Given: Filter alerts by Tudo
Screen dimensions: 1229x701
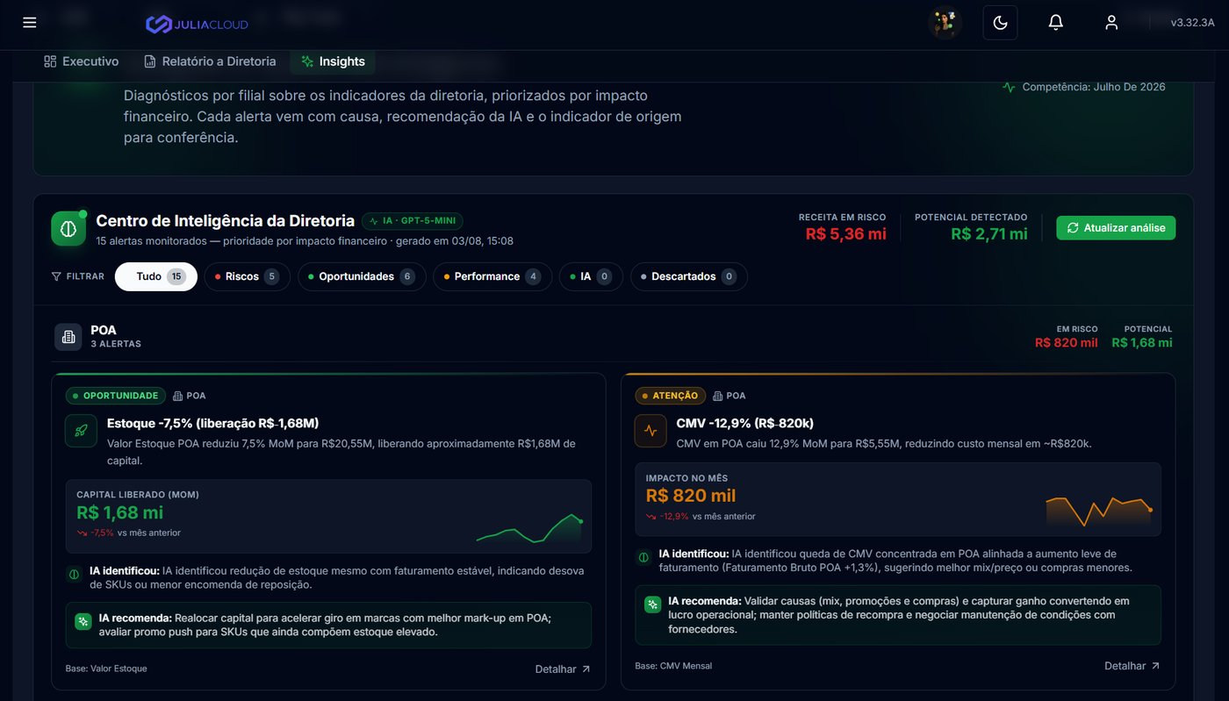Looking at the screenshot, I should coord(156,276).
